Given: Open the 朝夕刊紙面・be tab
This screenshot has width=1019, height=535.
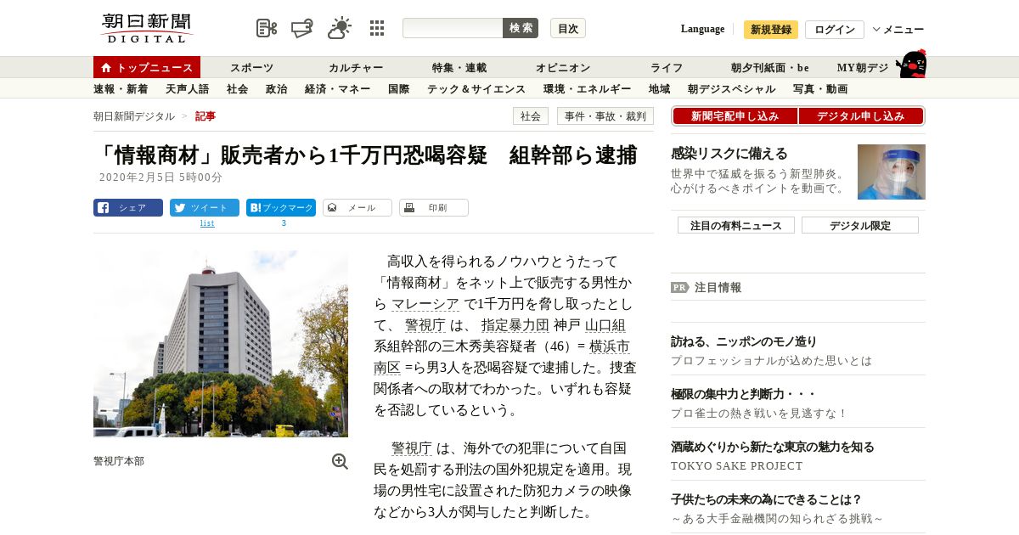Looking at the screenshot, I should click(770, 67).
